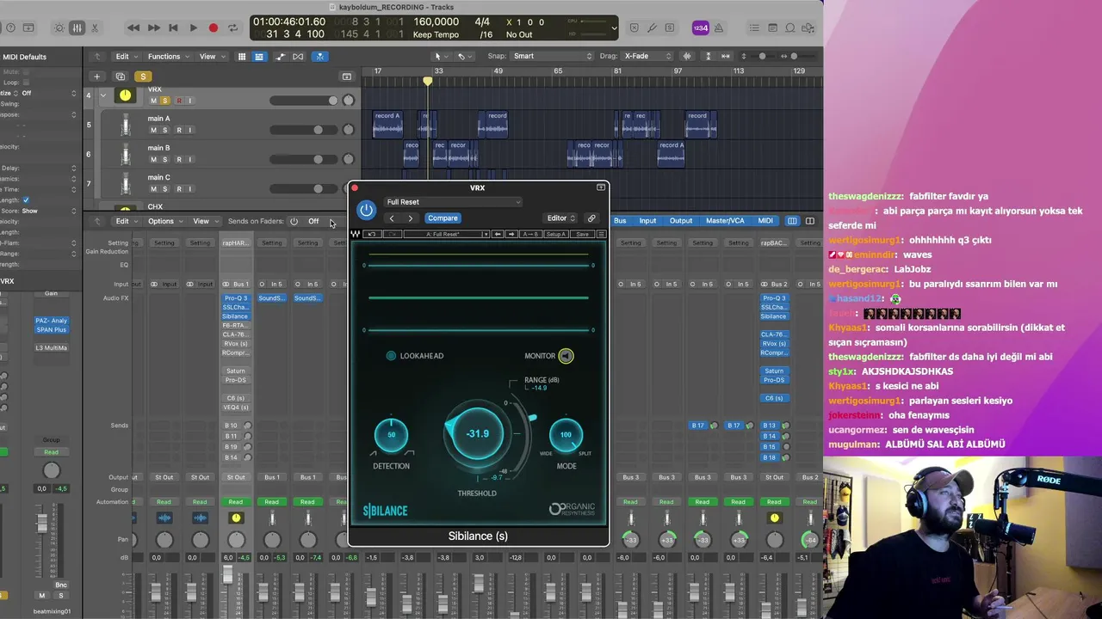Toggle the Metronome icon
This screenshot has height=619, width=1102.
pyautogui.click(x=720, y=28)
